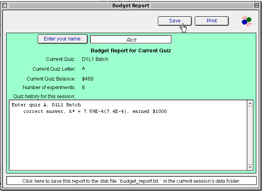Click the Number of experiments value 6
The width and height of the screenshot is (262, 191).
(84, 88)
